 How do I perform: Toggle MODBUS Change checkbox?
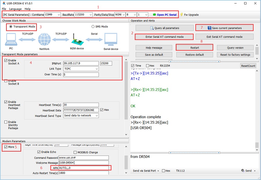(x=75, y=152)
